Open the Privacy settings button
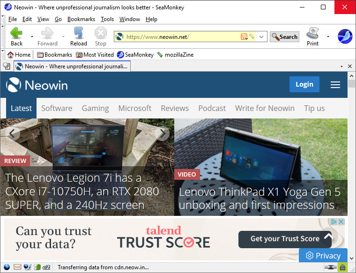Image resolution: width=356 pixels, height=273 pixels. coord(323,256)
